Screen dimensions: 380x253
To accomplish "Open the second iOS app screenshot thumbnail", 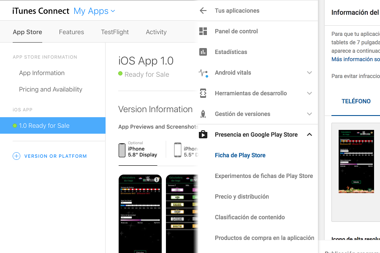I will 182,214.
